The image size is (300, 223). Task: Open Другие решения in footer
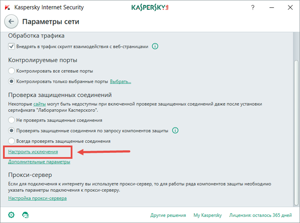pos(168,215)
